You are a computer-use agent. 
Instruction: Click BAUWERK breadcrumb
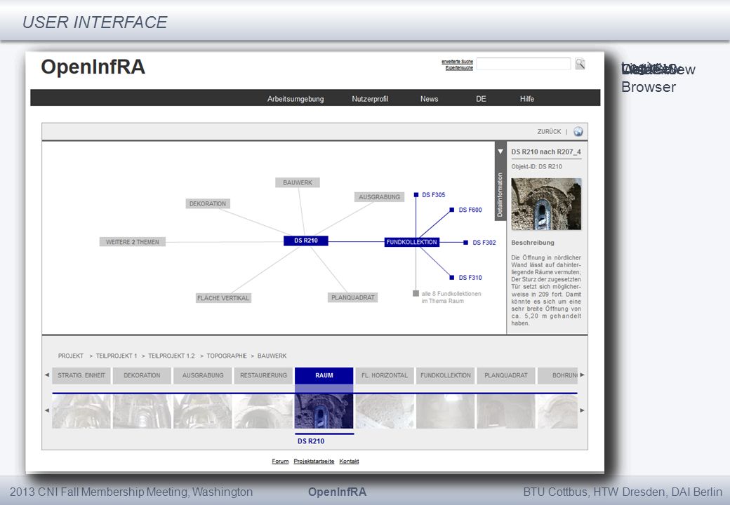click(272, 356)
